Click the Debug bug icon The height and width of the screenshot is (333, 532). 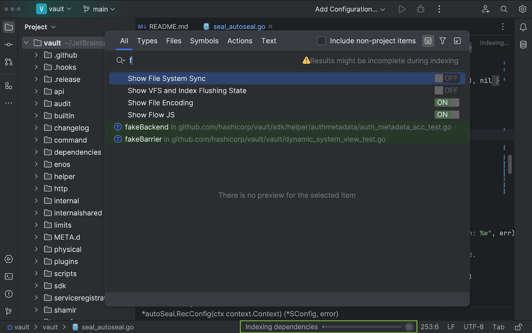point(421,9)
